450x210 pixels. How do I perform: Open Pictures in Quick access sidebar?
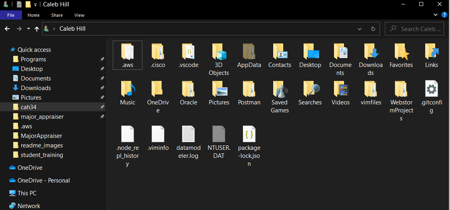(x=31, y=98)
